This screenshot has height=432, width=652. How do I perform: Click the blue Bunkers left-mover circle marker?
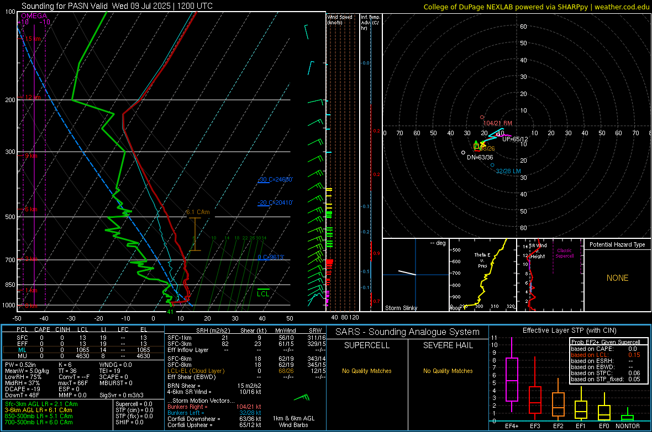pyautogui.click(x=492, y=165)
